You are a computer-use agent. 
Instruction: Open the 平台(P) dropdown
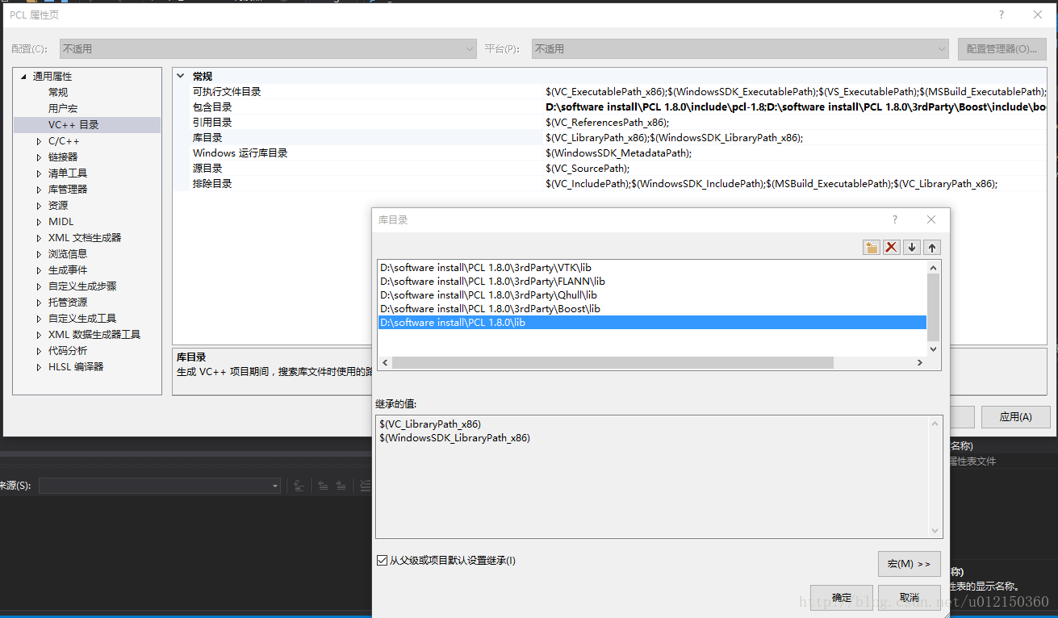740,49
